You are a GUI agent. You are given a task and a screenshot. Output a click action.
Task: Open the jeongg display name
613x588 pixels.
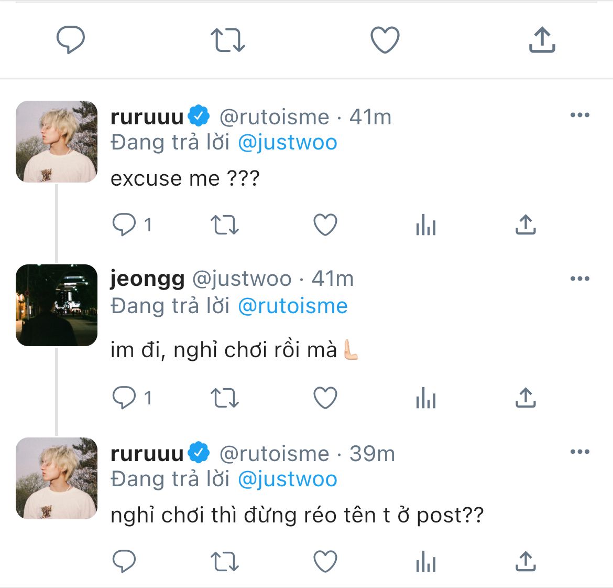tap(147, 280)
